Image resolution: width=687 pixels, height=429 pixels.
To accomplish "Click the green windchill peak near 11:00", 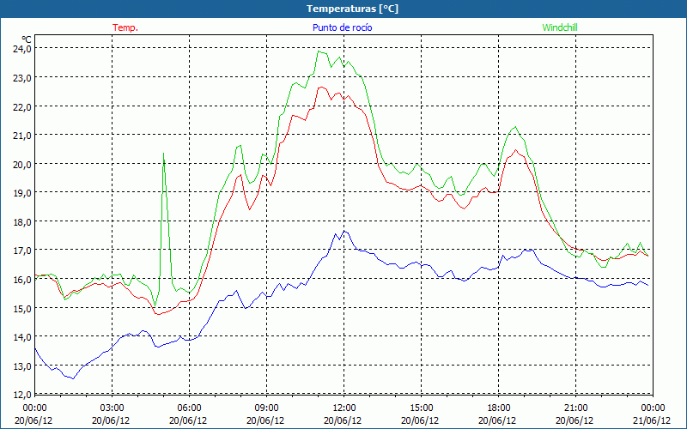I will click(319, 51).
